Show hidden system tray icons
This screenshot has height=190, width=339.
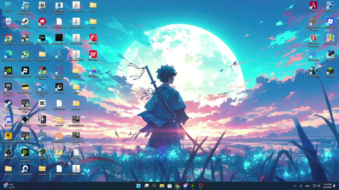tap(295, 186)
